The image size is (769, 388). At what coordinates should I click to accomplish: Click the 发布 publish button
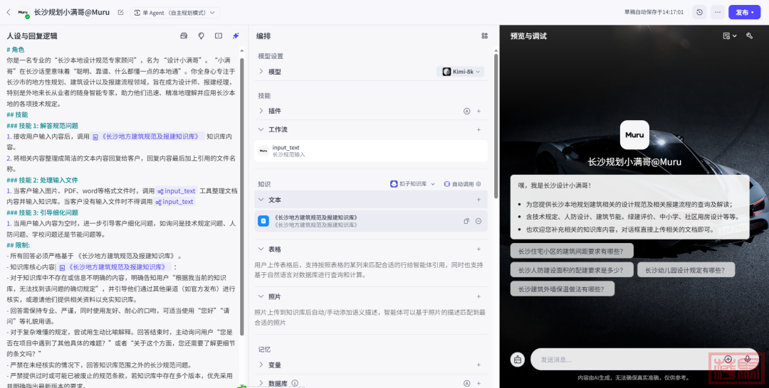pyautogui.click(x=744, y=12)
